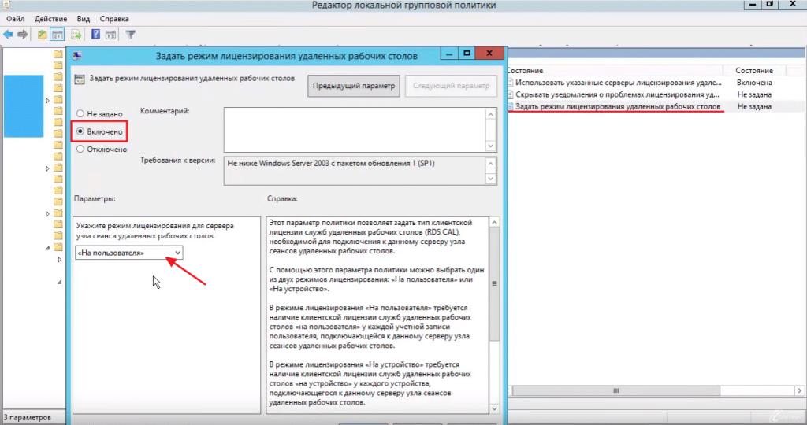Click the export list toolbar icon

76,35
